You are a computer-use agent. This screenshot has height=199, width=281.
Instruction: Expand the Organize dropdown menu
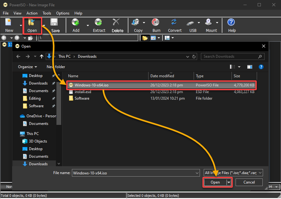pyautogui.click(x=27, y=67)
